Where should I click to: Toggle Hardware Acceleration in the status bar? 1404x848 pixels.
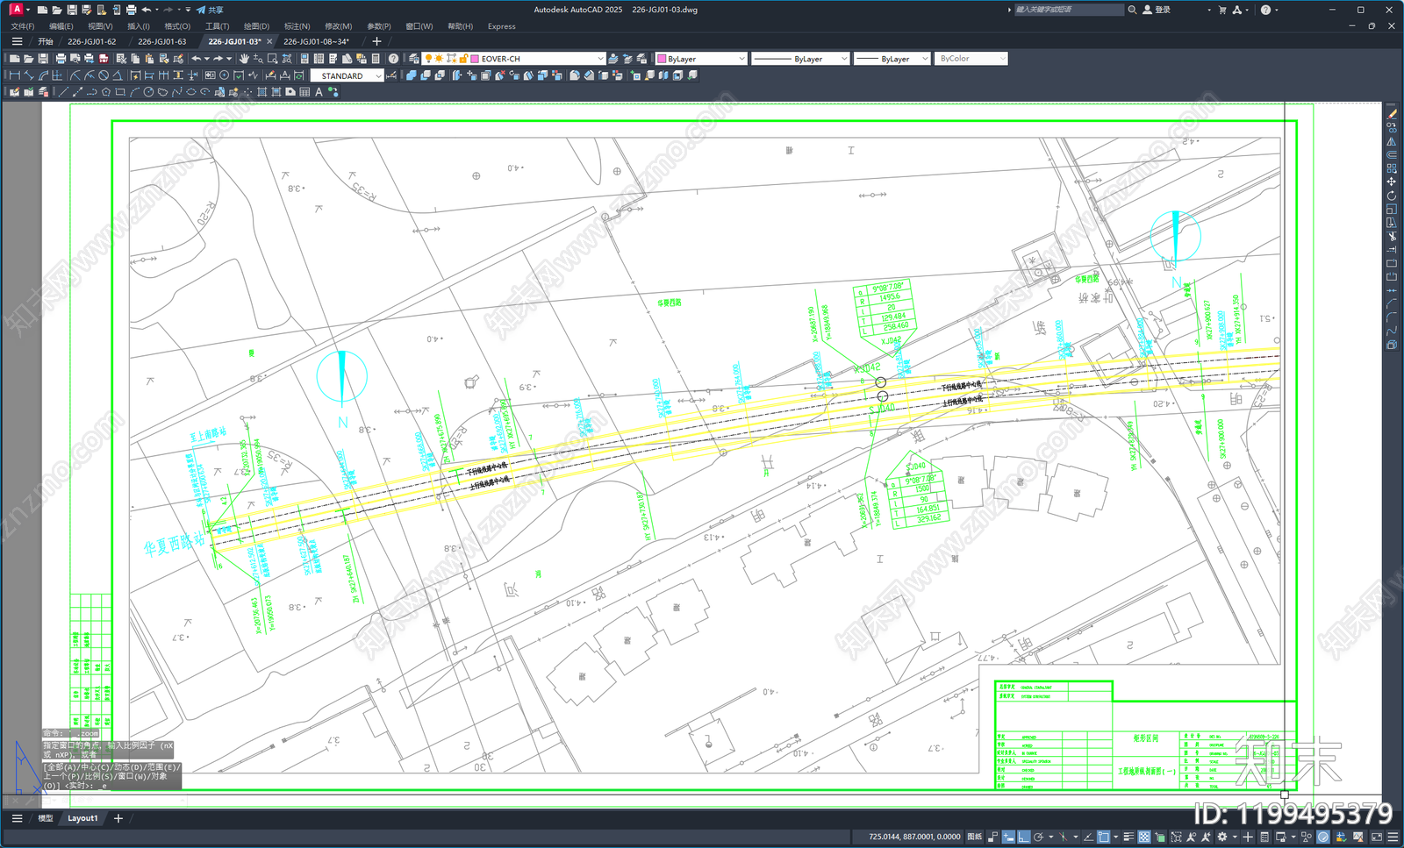(1323, 837)
